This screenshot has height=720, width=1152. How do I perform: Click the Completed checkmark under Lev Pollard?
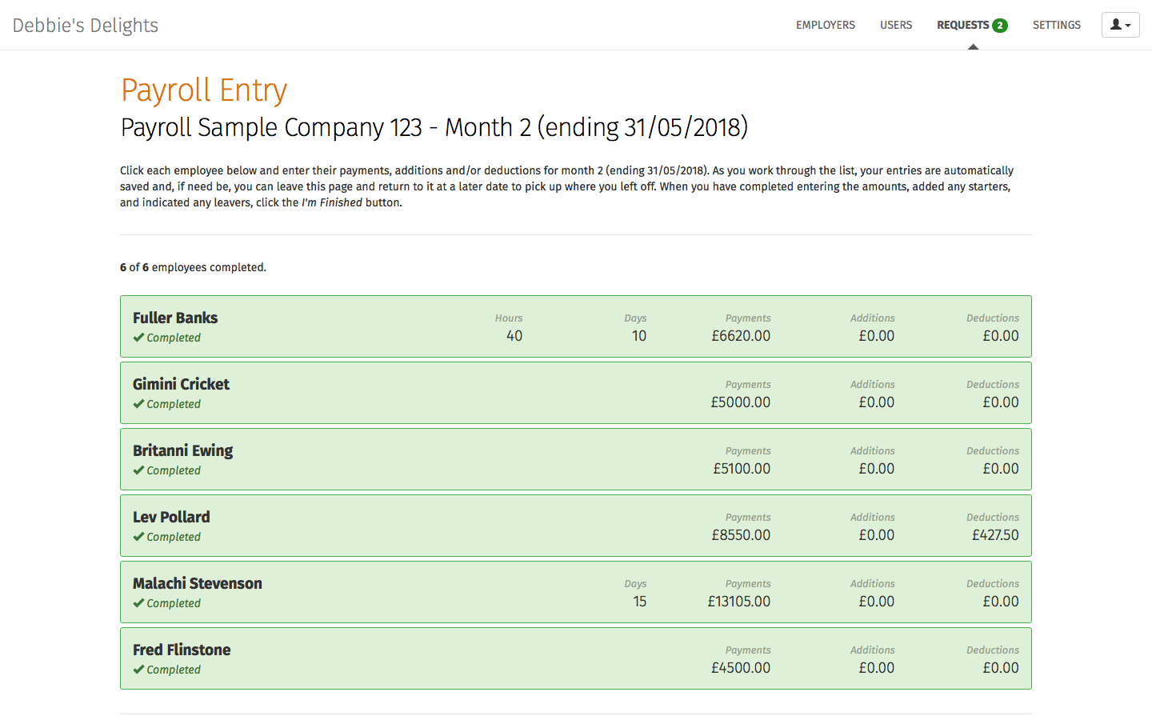click(139, 537)
